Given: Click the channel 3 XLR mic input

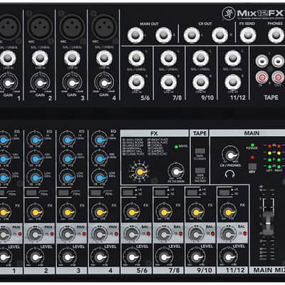Looking at the screenshot, I should point(72,26).
